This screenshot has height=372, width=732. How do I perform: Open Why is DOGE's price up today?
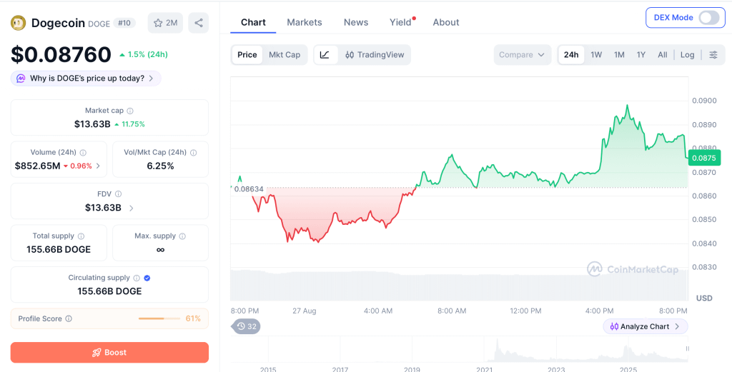click(86, 79)
